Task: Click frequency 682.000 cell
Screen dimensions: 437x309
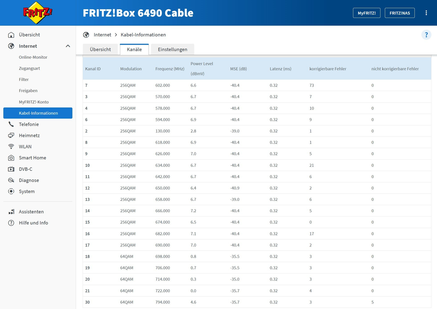Action: pos(163,234)
